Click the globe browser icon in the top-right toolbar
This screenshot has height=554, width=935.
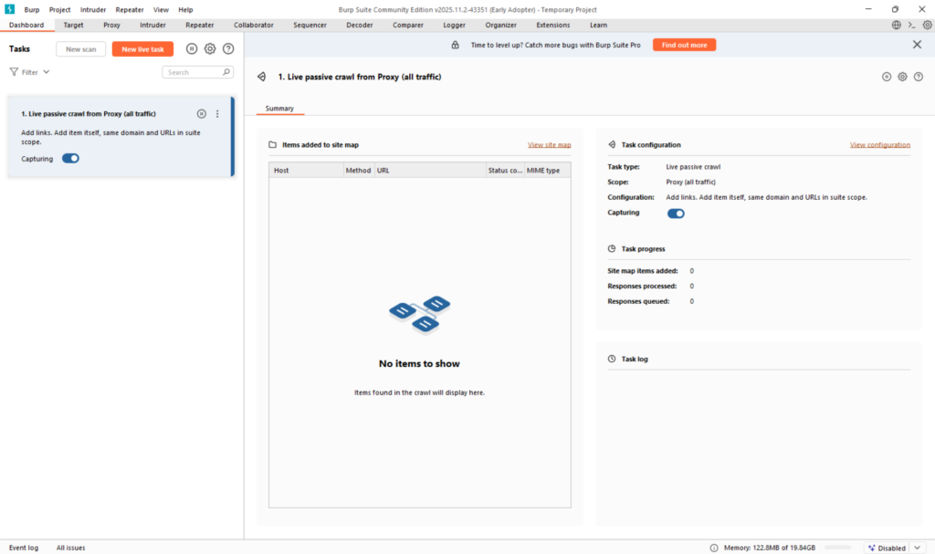(x=896, y=25)
